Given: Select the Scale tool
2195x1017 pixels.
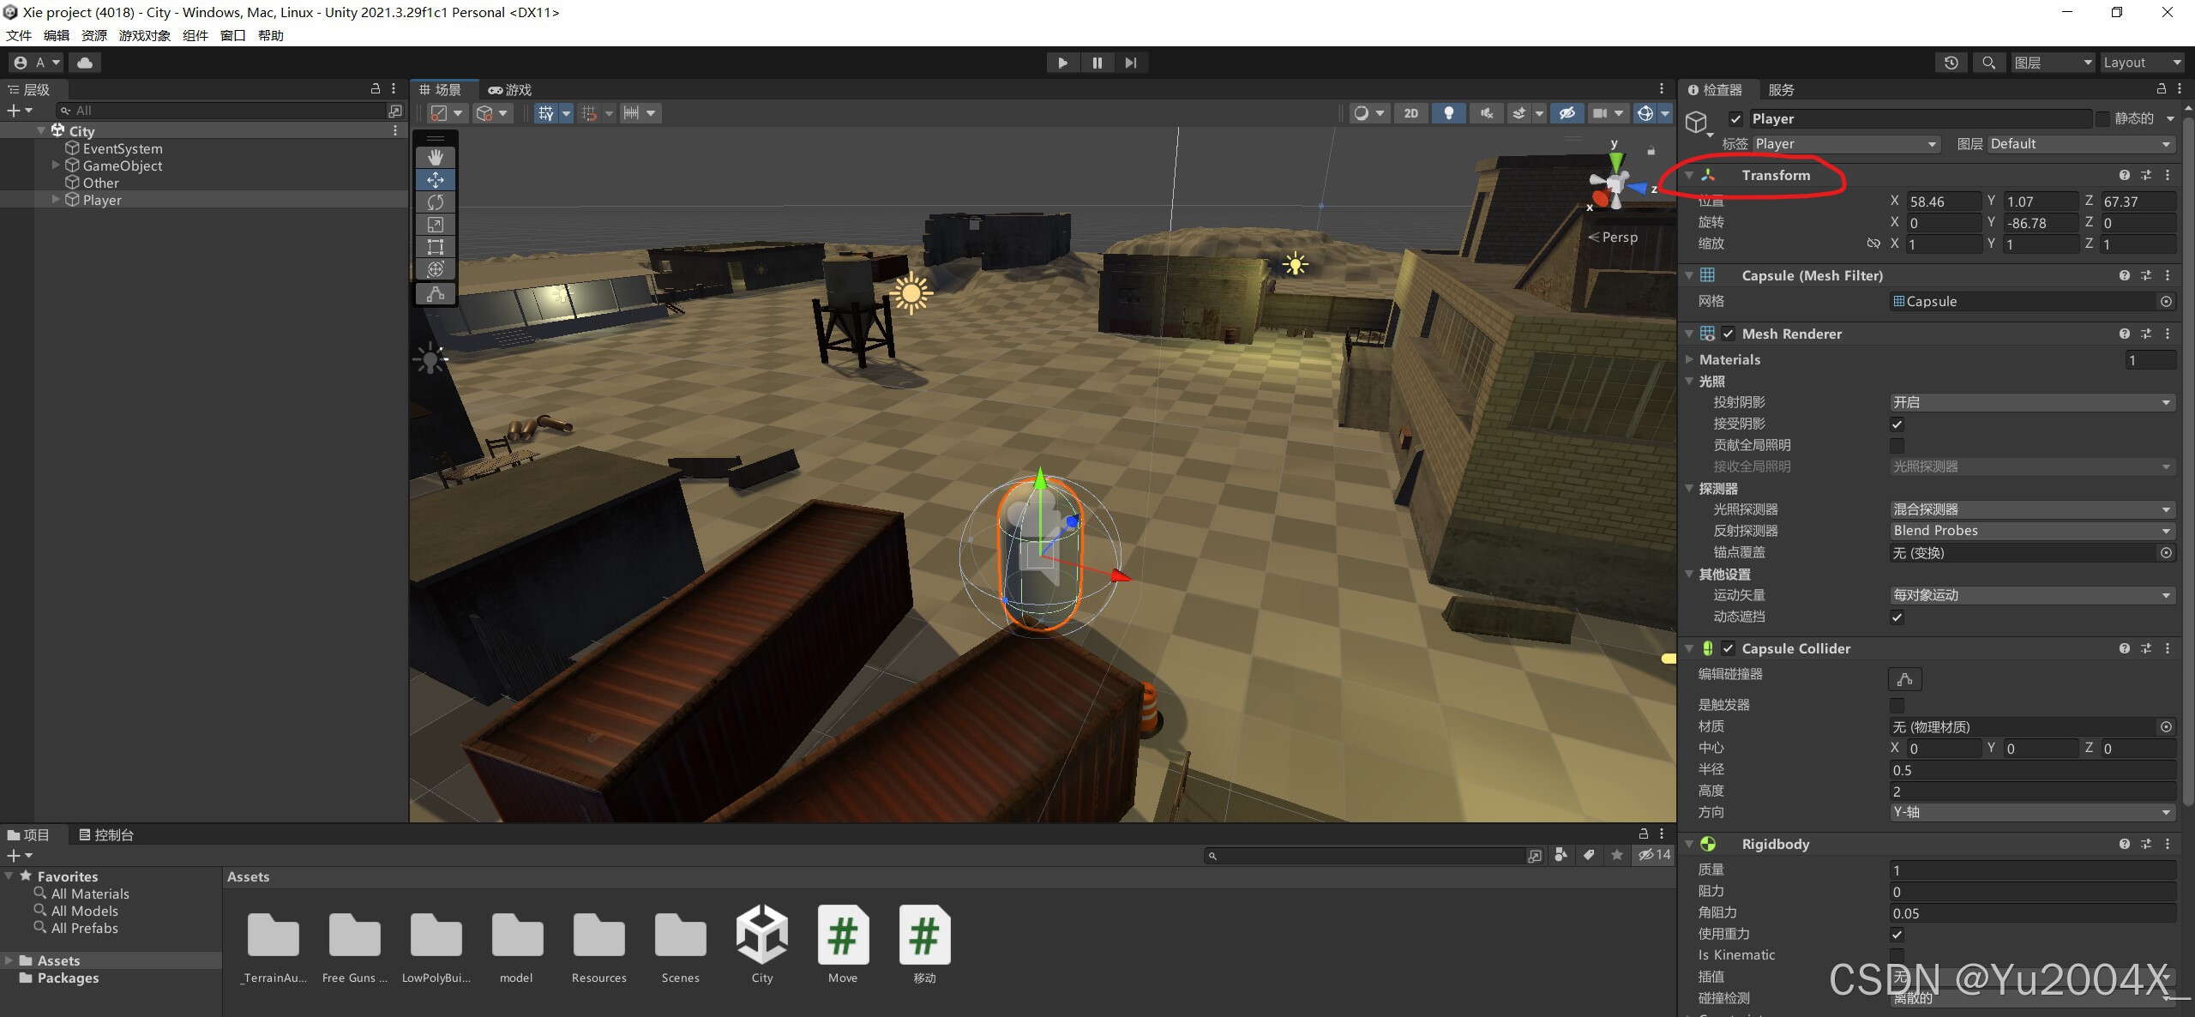Looking at the screenshot, I should coord(436,225).
